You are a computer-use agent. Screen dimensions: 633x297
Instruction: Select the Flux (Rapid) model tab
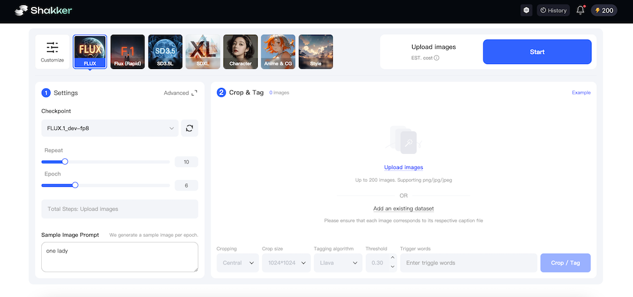(127, 51)
